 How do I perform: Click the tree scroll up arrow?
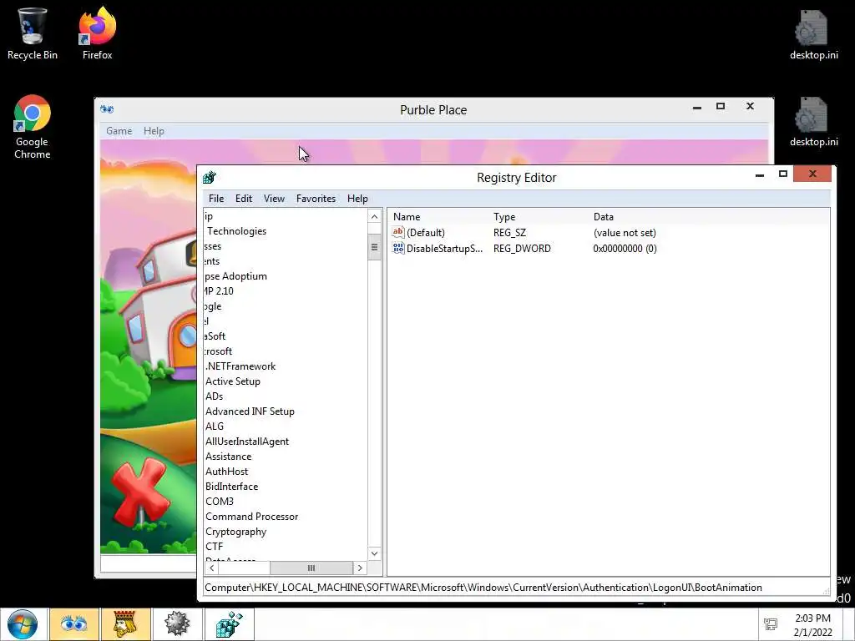coord(374,216)
